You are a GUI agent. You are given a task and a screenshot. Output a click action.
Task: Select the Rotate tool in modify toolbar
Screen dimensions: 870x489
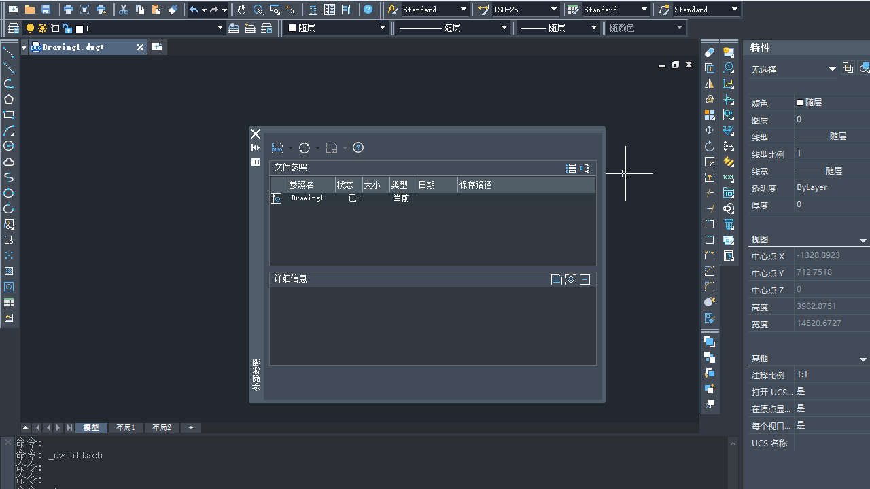coord(710,146)
